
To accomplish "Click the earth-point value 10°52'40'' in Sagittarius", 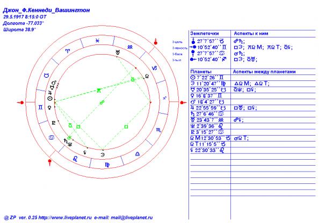I will point(209,60).
